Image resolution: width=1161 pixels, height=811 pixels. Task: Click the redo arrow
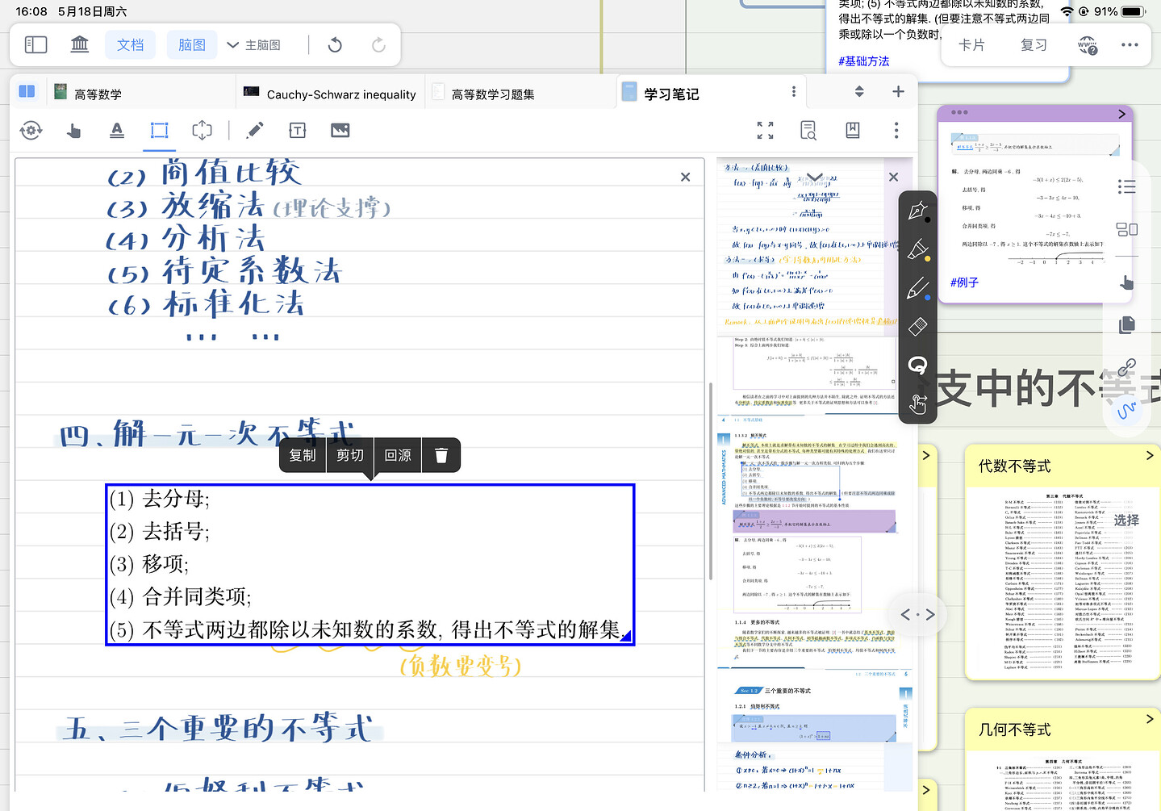pos(378,44)
